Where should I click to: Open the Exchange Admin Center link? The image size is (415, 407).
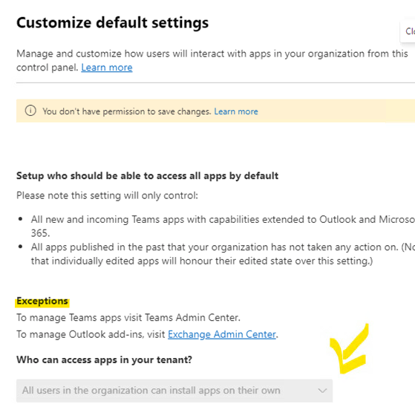[222, 334]
